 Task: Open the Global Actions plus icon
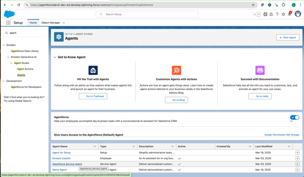(x=265, y=14)
